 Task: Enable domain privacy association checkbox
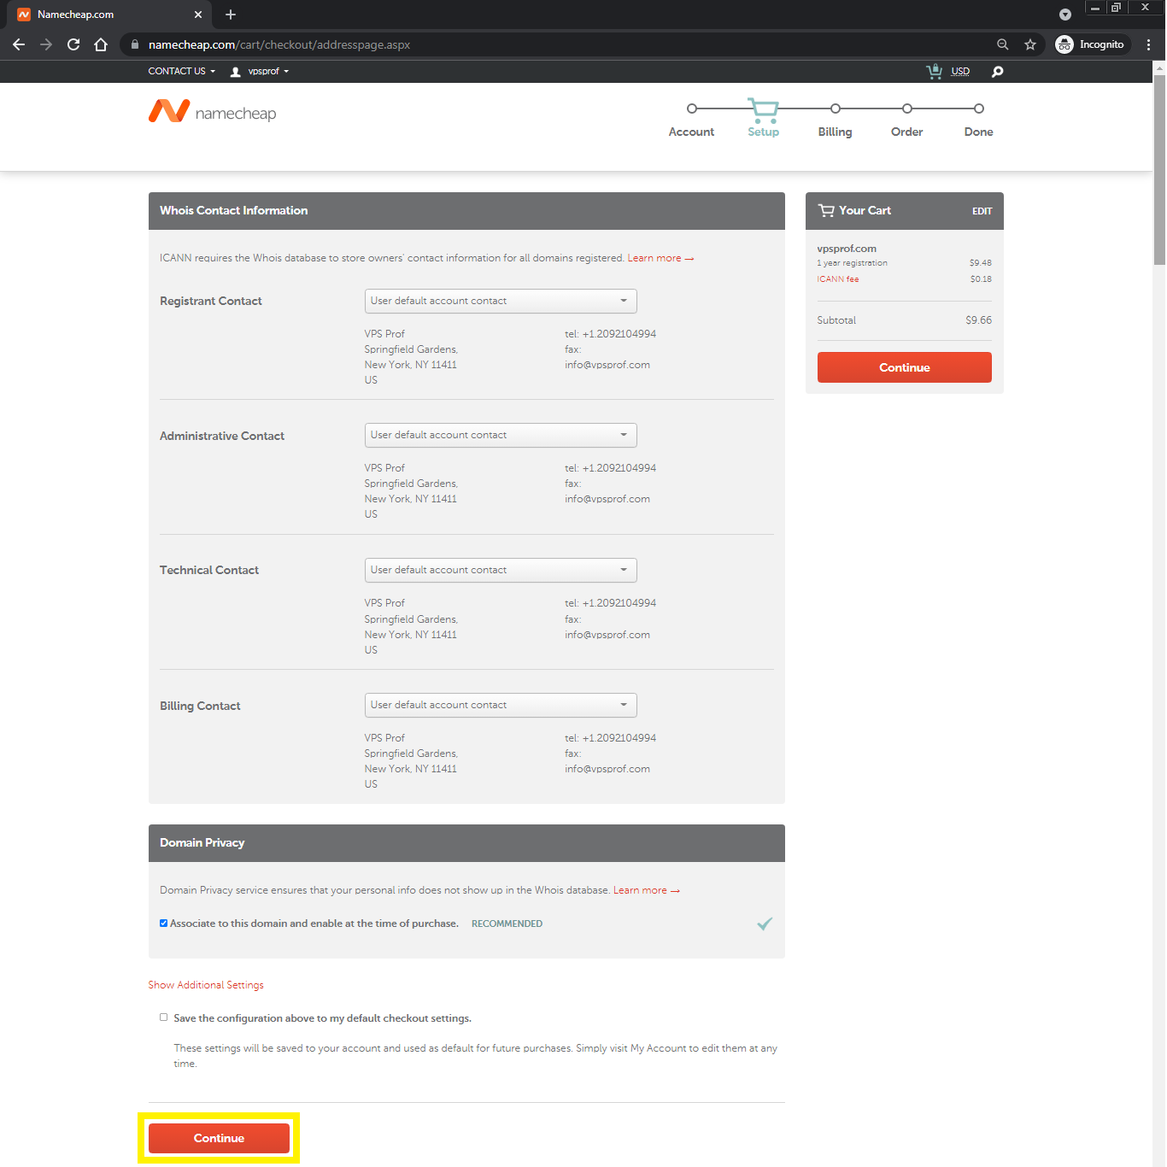[163, 924]
